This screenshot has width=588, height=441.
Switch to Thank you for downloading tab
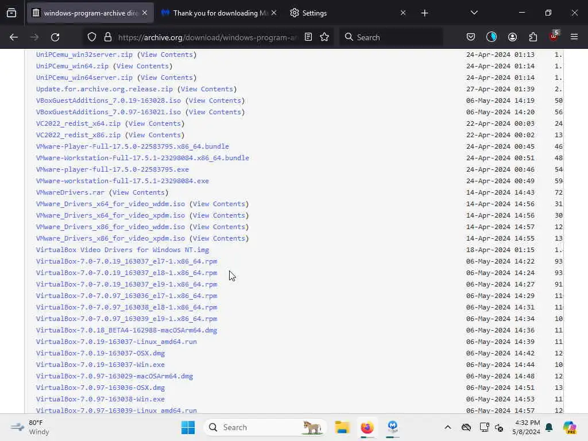pyautogui.click(x=219, y=13)
